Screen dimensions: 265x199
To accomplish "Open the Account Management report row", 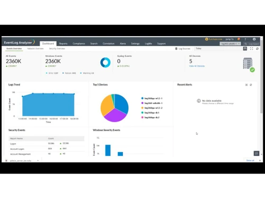I will (x=46, y=154).
